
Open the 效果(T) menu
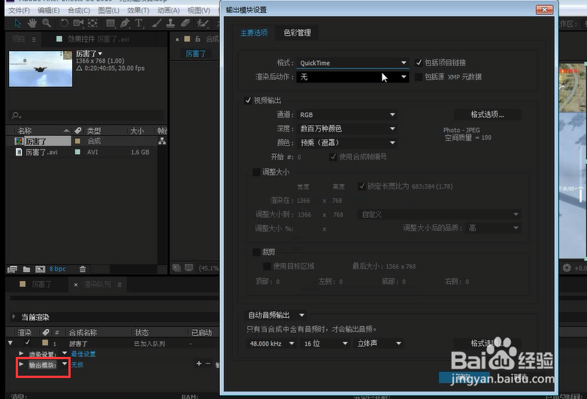[138, 11]
